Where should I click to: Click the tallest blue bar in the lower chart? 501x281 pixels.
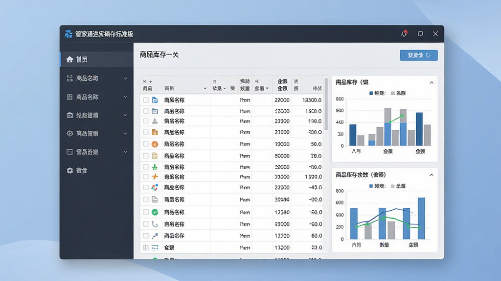coord(421,219)
